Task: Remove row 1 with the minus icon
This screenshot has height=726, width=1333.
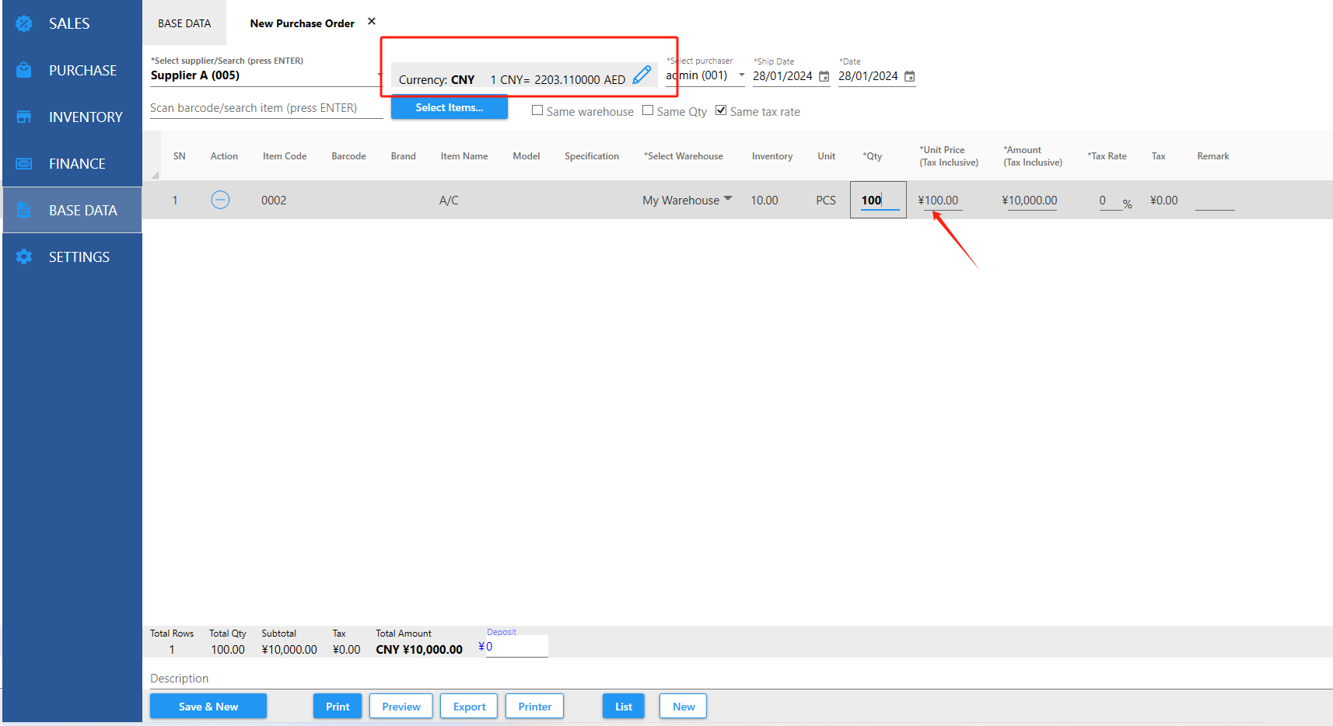Action: tap(220, 200)
